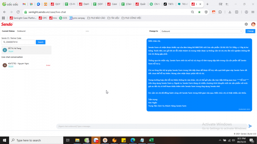Open the downloads icon
The height and width of the screenshot is (144, 257).
[x=230, y=12]
